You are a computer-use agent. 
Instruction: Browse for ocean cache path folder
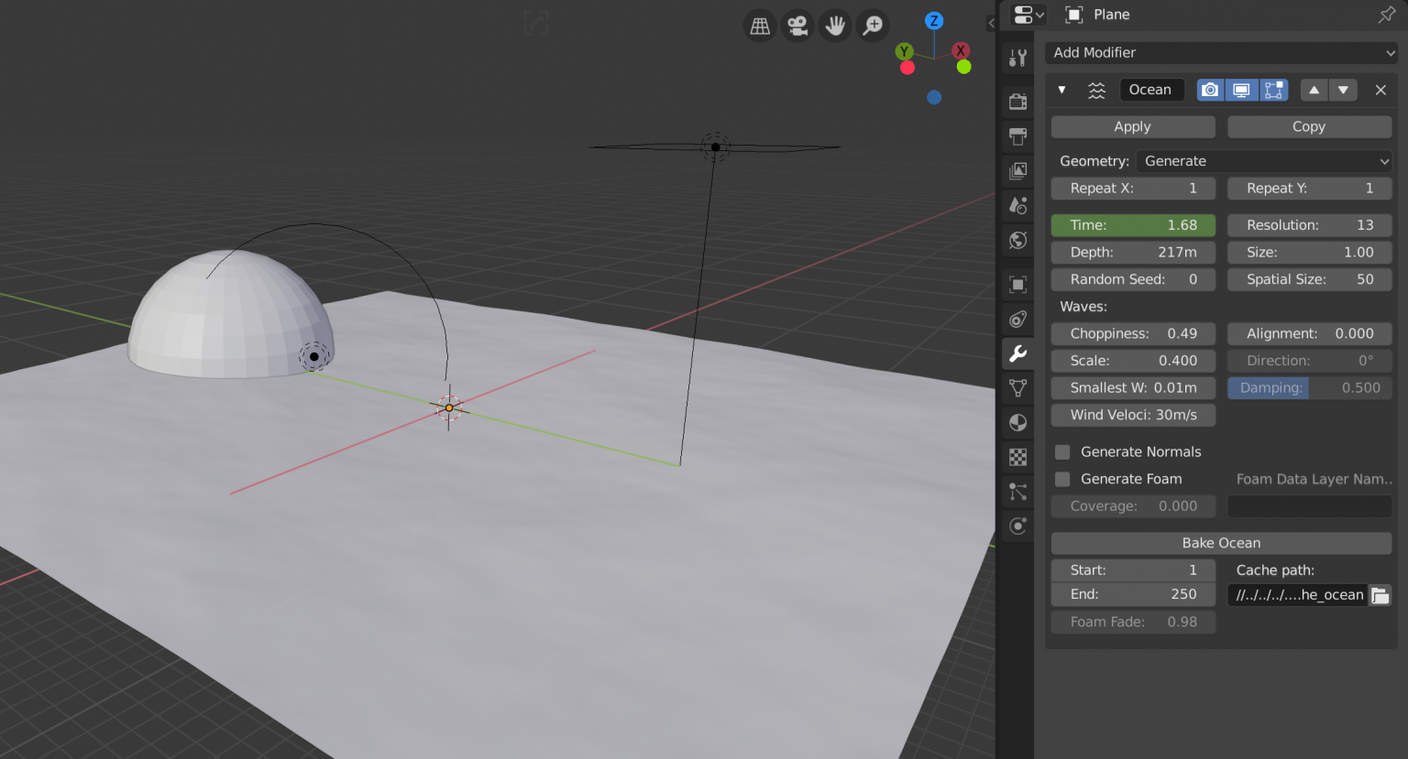[x=1380, y=595]
